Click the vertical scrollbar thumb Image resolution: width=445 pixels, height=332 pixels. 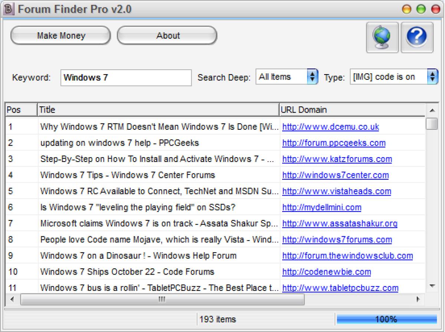(x=432, y=123)
